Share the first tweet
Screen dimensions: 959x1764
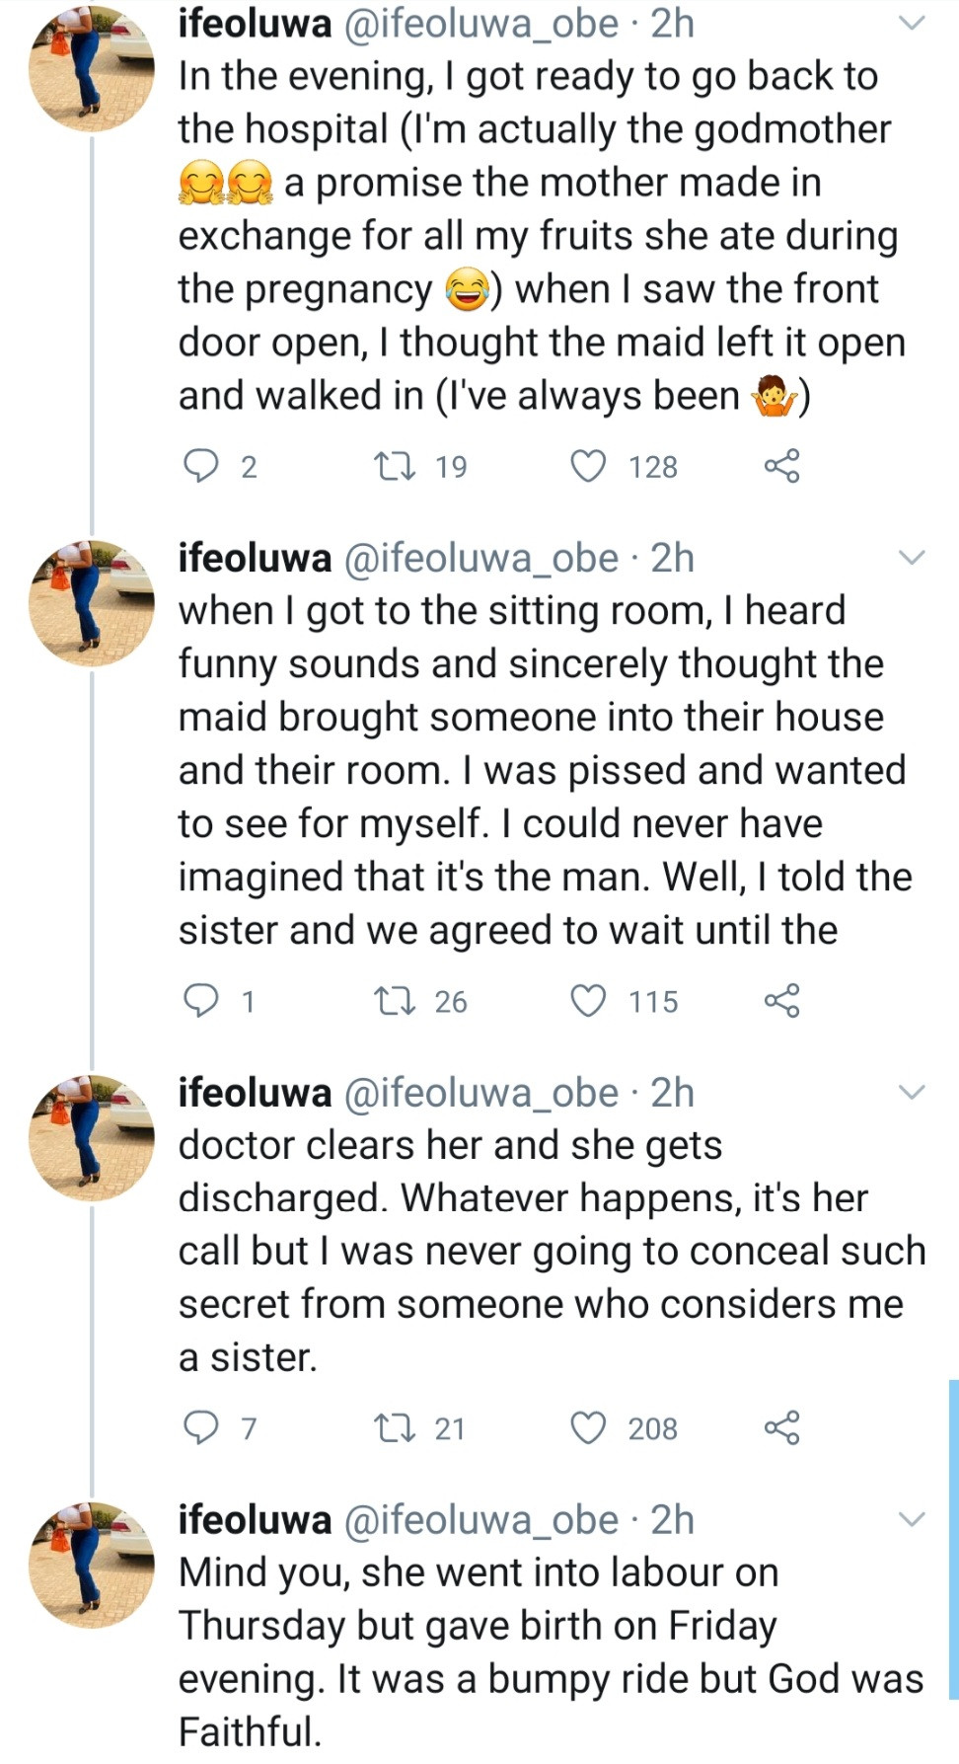pos(783,467)
